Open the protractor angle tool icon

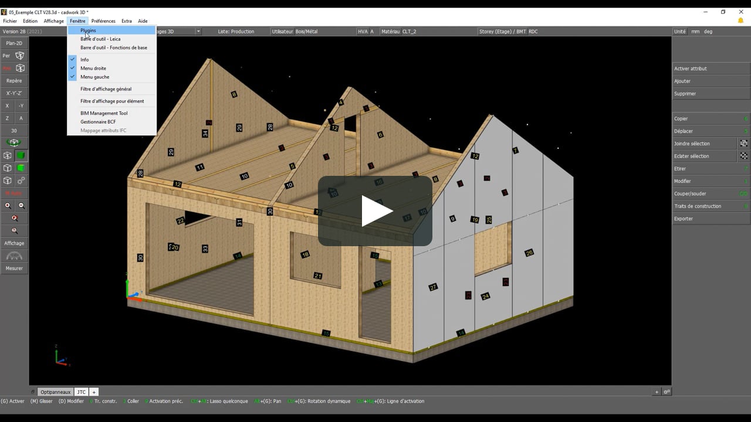tap(14, 256)
